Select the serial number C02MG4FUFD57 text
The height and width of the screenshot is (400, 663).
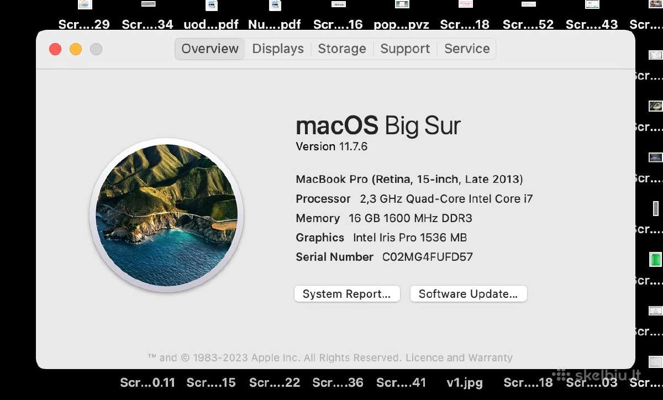[x=428, y=257]
